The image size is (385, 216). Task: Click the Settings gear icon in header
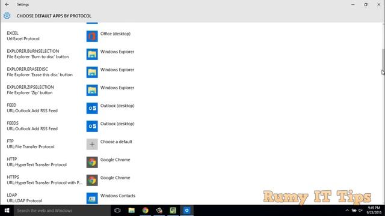tap(7, 16)
